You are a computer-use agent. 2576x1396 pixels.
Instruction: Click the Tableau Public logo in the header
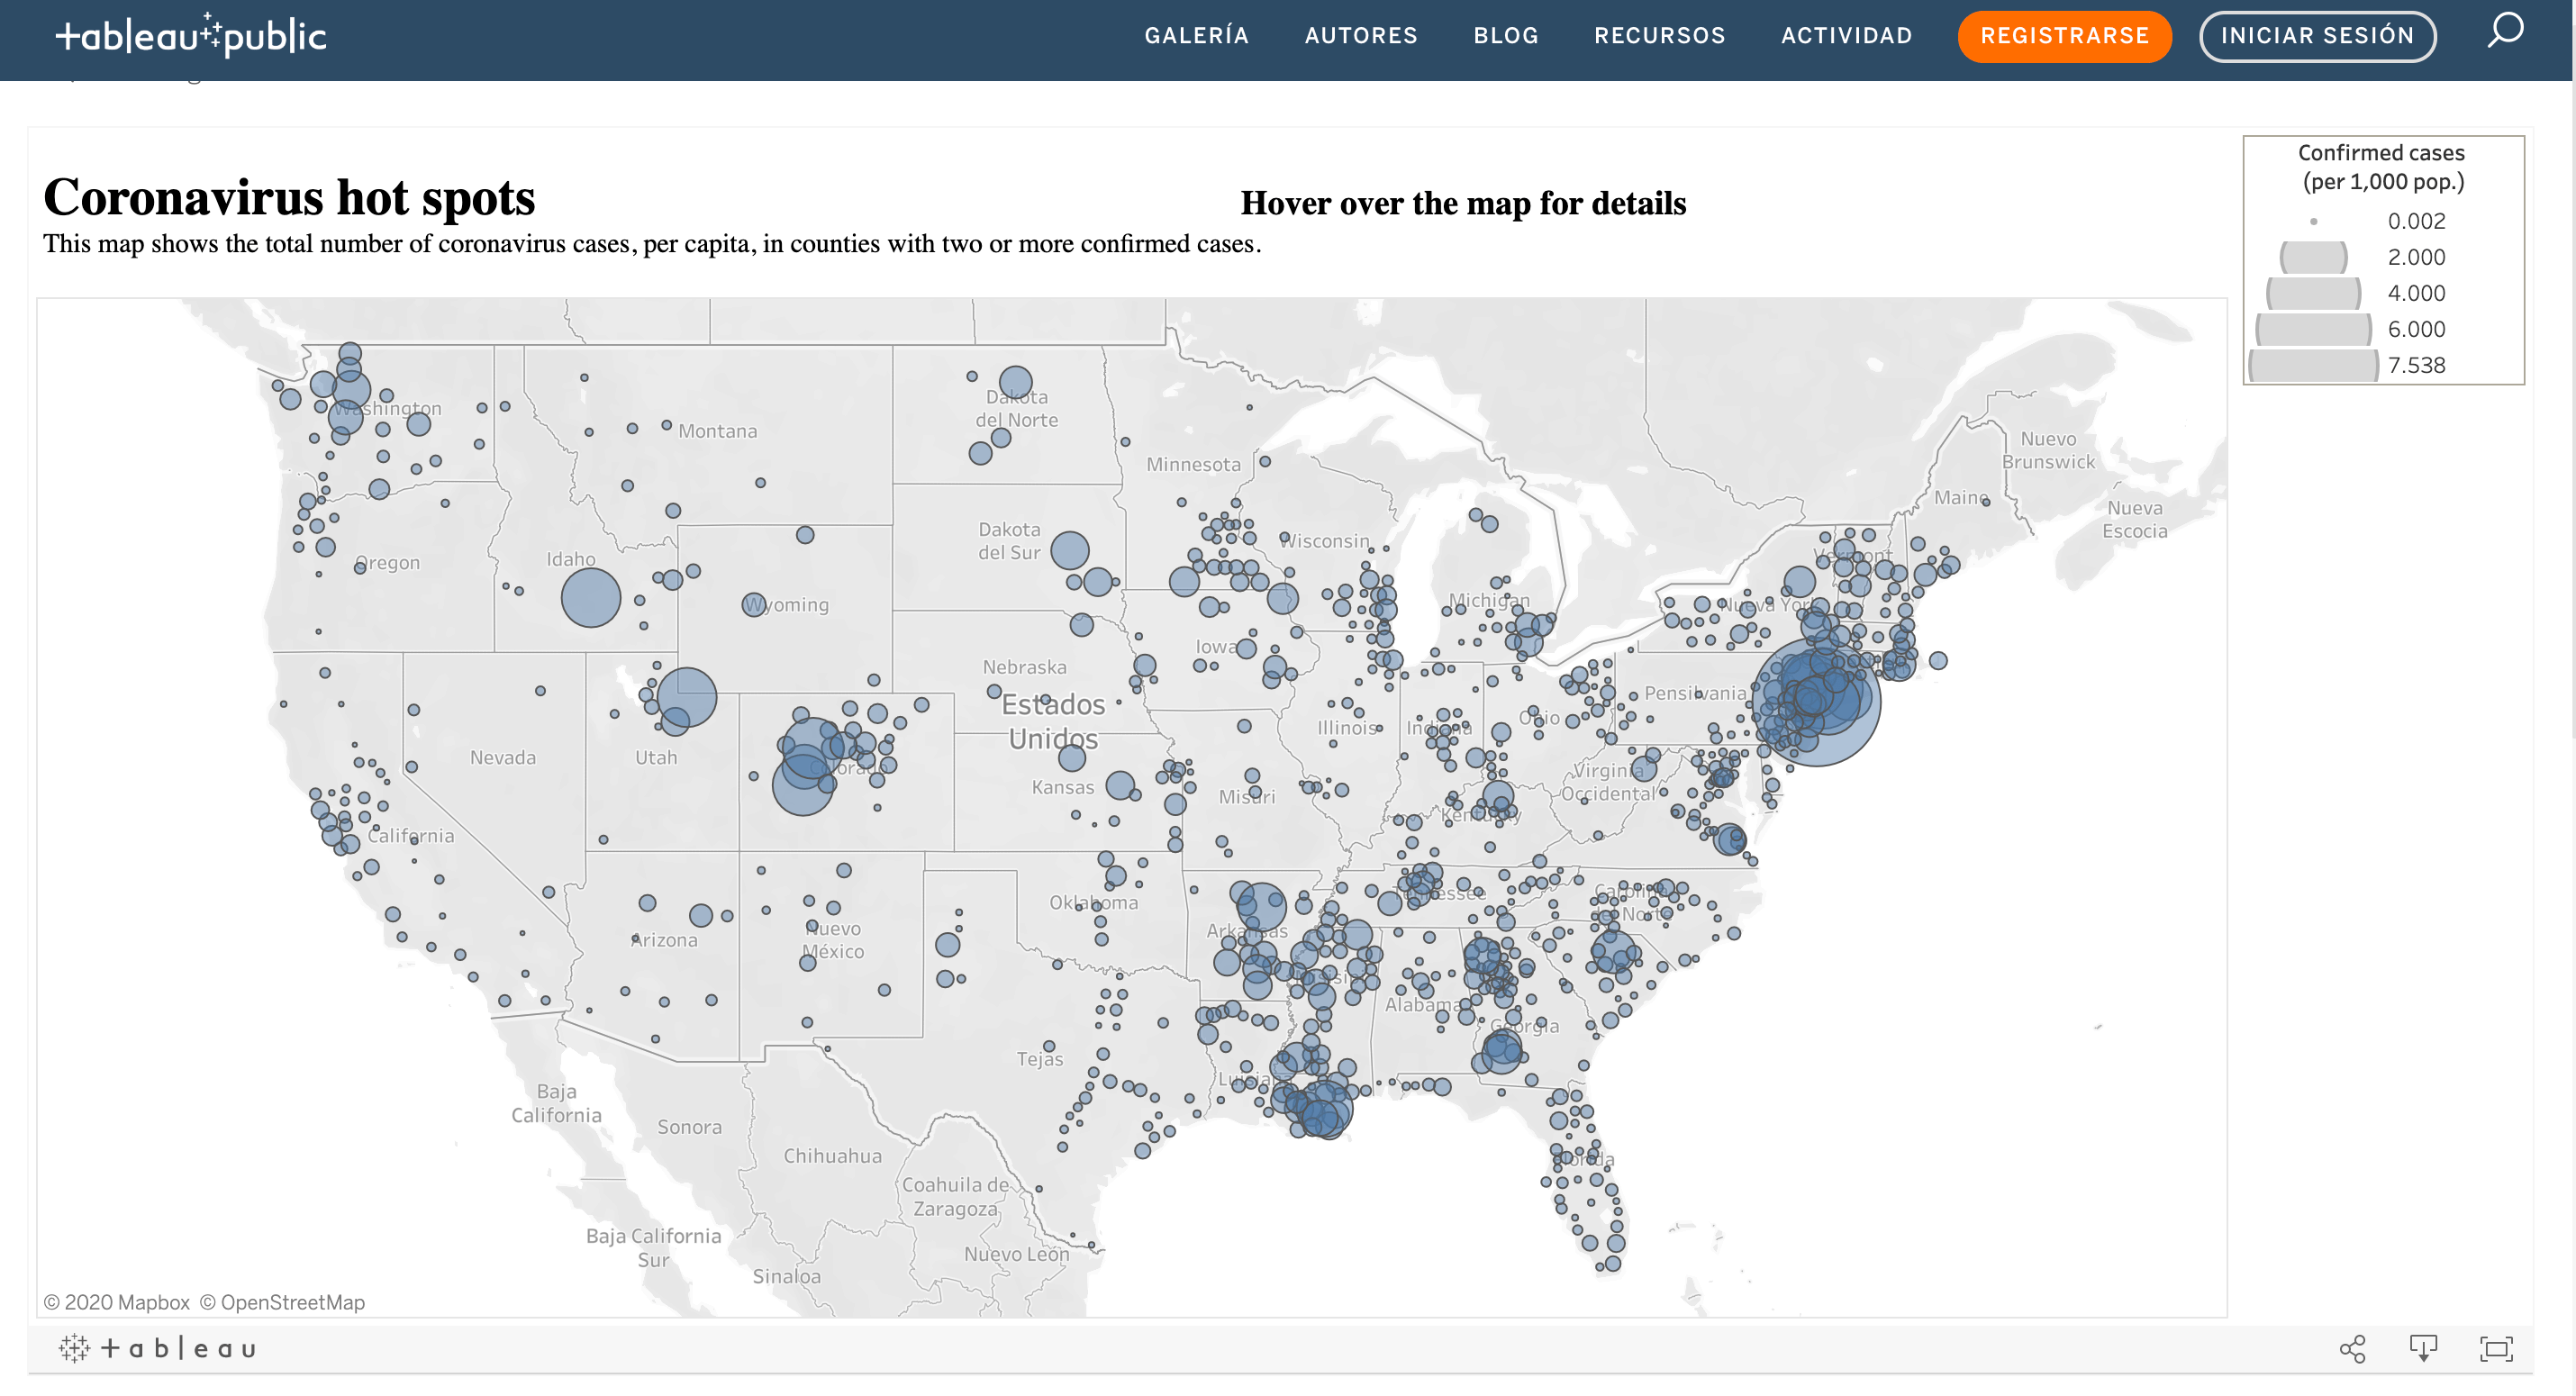[x=192, y=35]
